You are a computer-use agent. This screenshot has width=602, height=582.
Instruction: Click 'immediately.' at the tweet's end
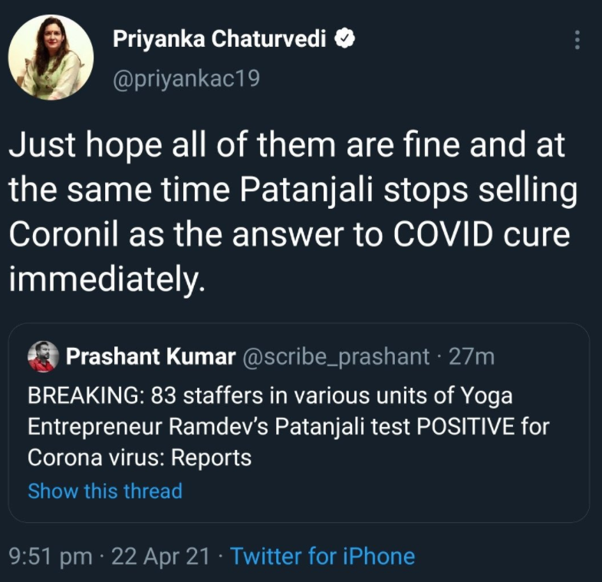[x=107, y=279]
